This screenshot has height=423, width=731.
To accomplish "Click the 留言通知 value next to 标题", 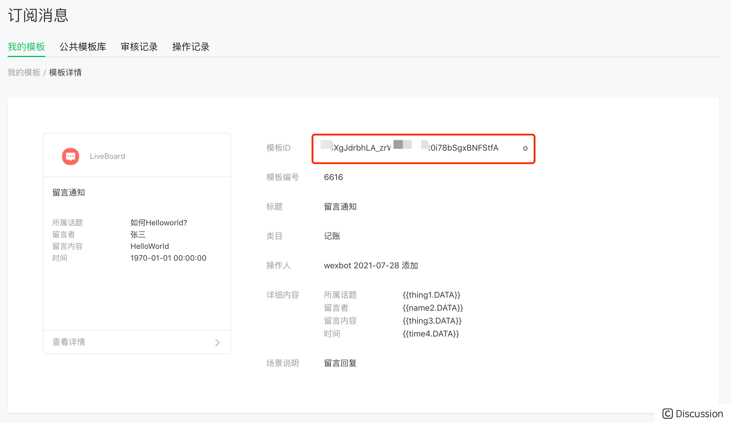I will (x=340, y=206).
